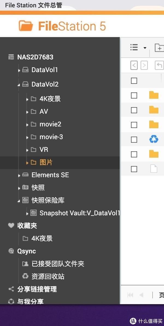Screen dimensions: 164x326
Task: Open 资源回收站 under Qsync
Action: click(48, 276)
